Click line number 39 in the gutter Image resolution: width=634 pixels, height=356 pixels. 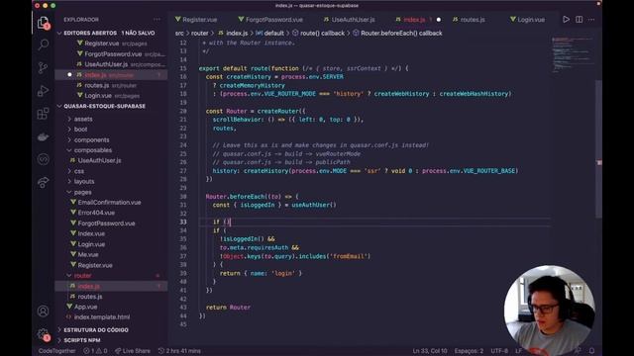point(183,273)
